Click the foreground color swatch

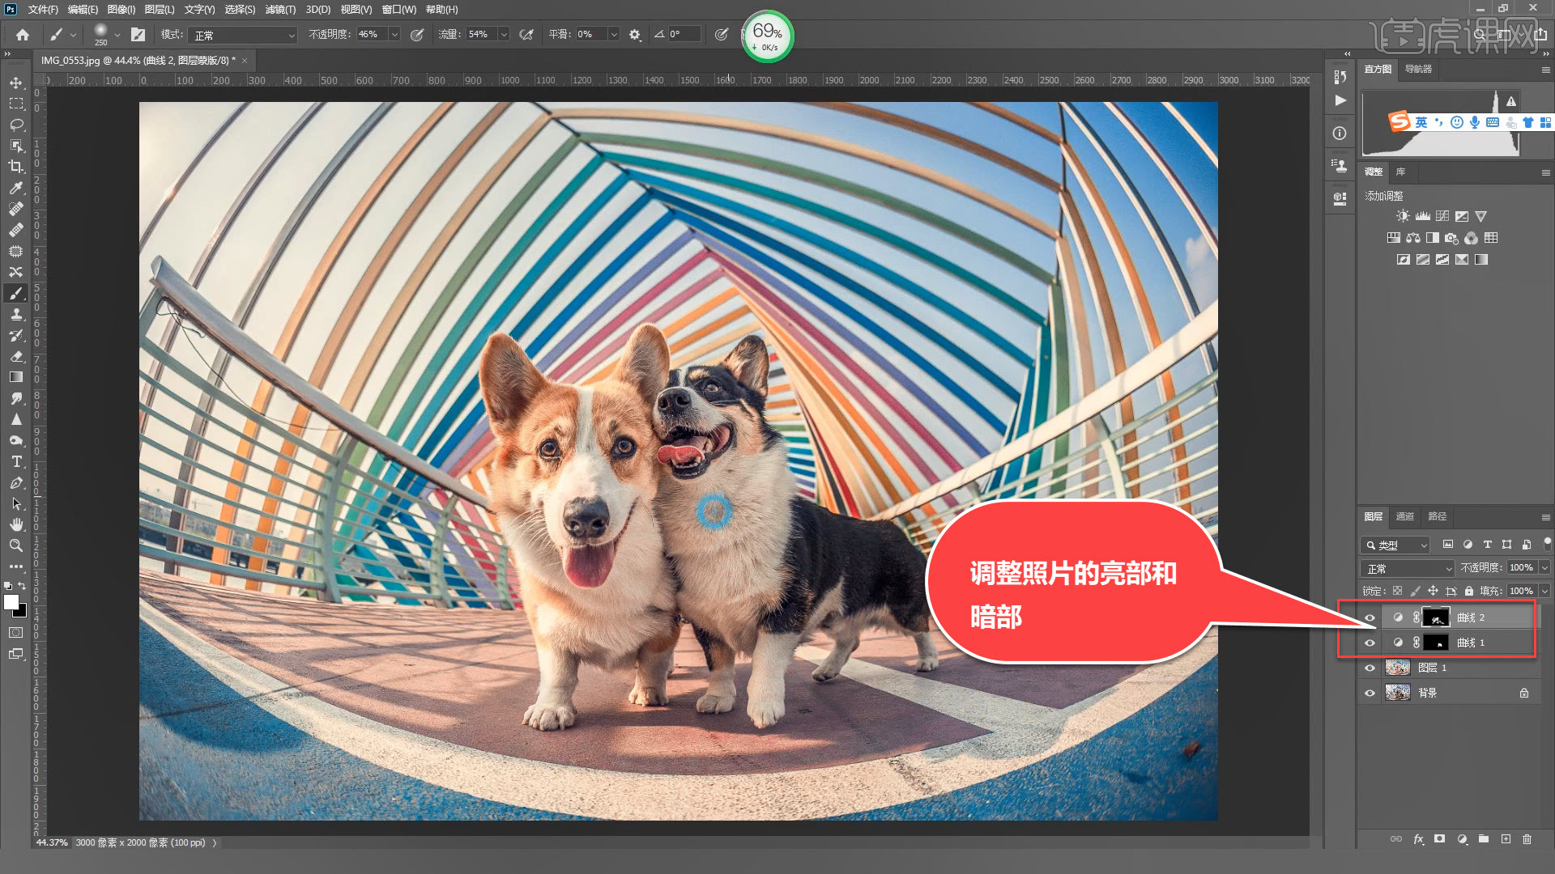point(11,602)
